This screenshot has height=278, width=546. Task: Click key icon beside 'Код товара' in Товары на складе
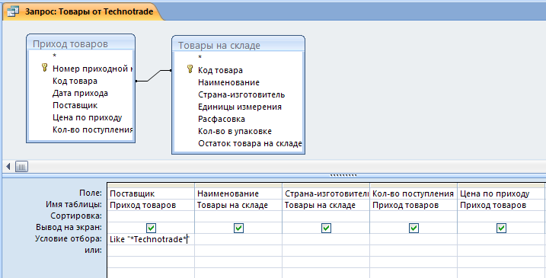point(190,69)
